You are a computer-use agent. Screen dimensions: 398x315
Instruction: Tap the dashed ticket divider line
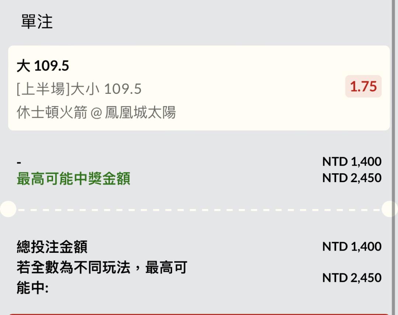(199, 209)
